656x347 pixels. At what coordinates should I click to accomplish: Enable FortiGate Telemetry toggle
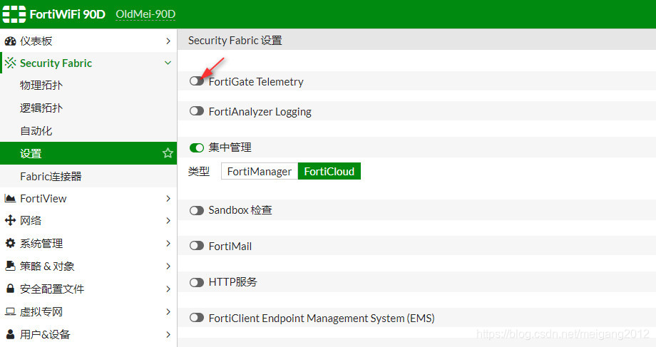197,81
